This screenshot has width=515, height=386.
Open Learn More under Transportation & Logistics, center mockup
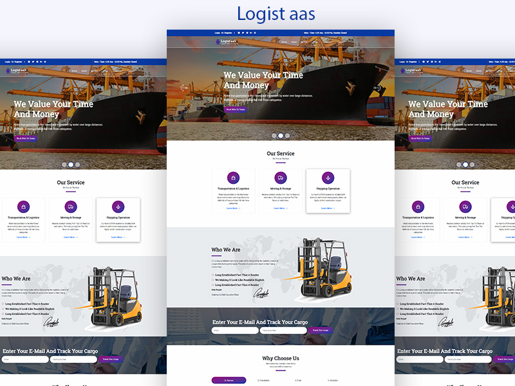tap(233, 208)
